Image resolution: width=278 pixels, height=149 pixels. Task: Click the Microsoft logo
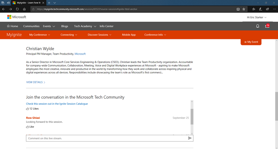tap(16, 17)
